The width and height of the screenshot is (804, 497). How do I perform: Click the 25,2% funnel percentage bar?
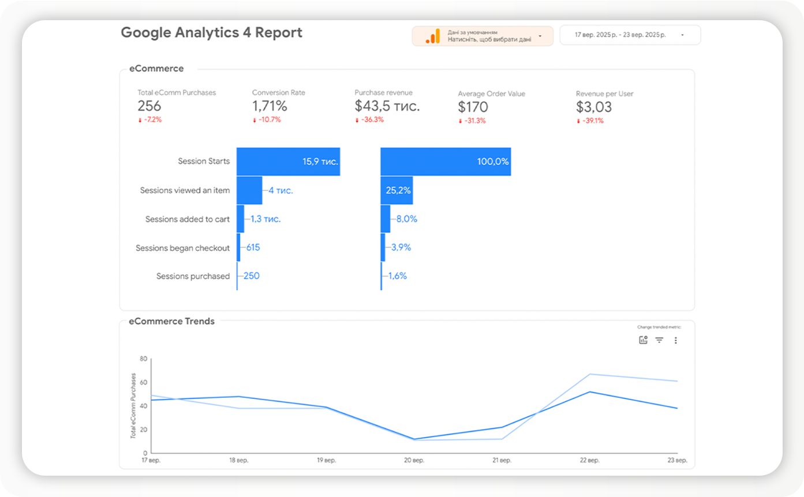396,190
